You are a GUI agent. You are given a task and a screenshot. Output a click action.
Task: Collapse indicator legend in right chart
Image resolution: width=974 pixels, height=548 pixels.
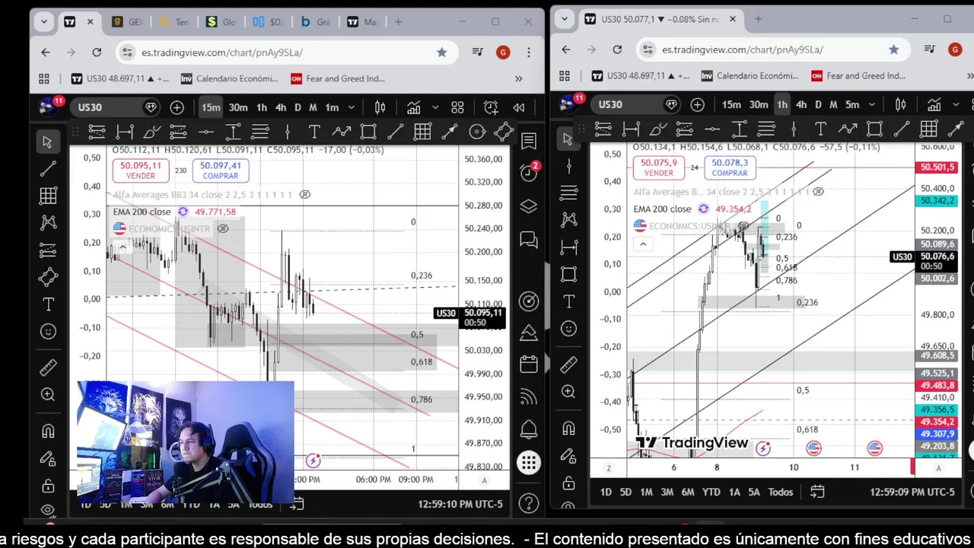pos(642,244)
